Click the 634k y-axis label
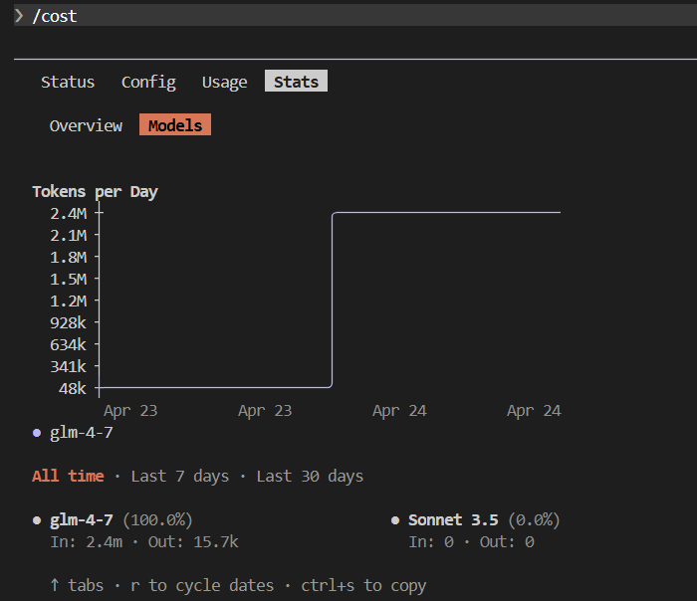This screenshot has height=601, width=697. pos(68,344)
